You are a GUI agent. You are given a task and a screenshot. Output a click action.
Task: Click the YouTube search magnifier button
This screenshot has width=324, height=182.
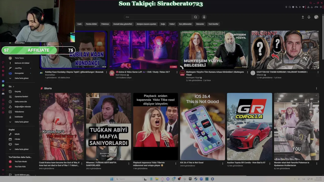tap(195, 17)
